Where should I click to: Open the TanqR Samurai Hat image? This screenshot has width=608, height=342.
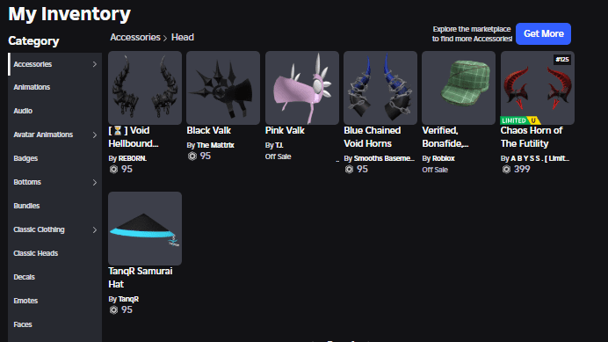tap(145, 229)
